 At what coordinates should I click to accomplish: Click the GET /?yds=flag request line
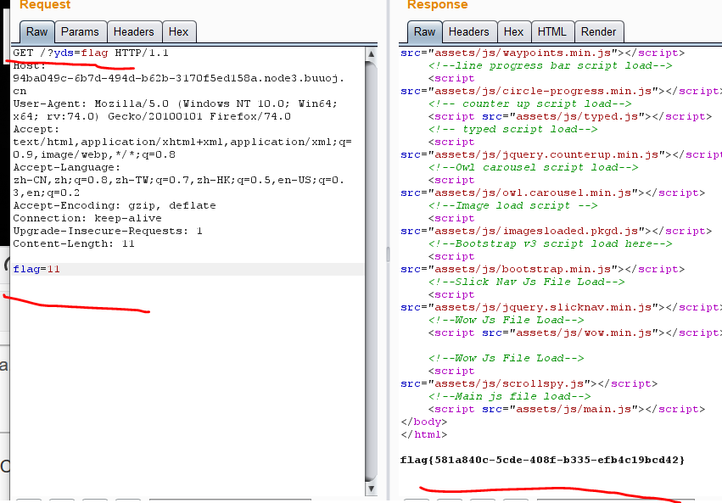pos(91,53)
